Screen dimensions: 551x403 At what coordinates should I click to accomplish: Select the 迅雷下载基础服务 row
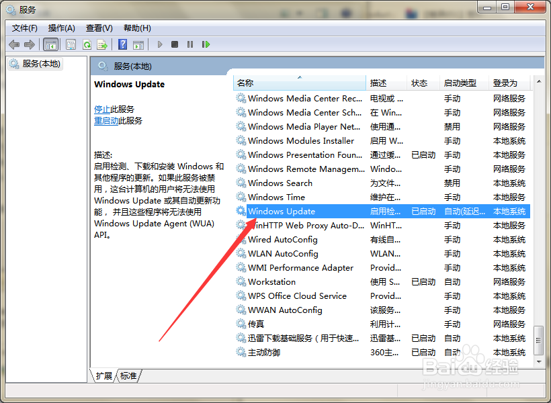[382, 338]
